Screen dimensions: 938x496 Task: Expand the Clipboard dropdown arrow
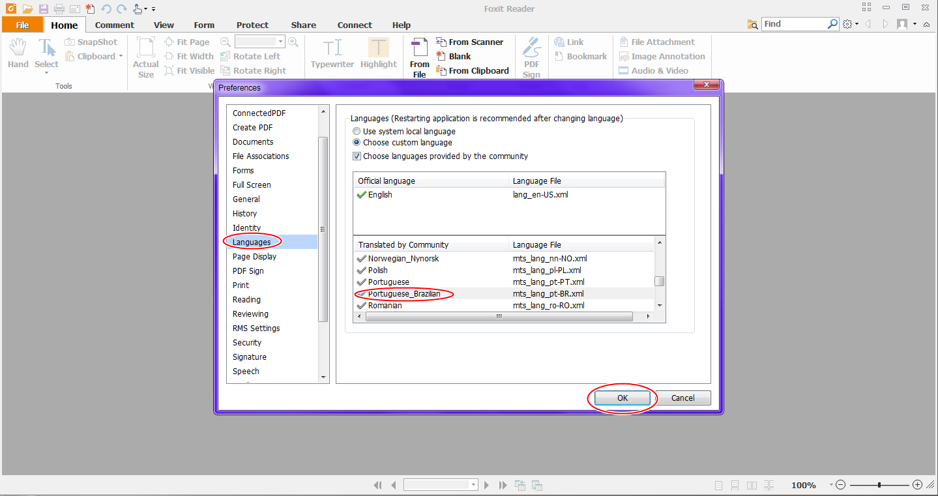click(121, 57)
